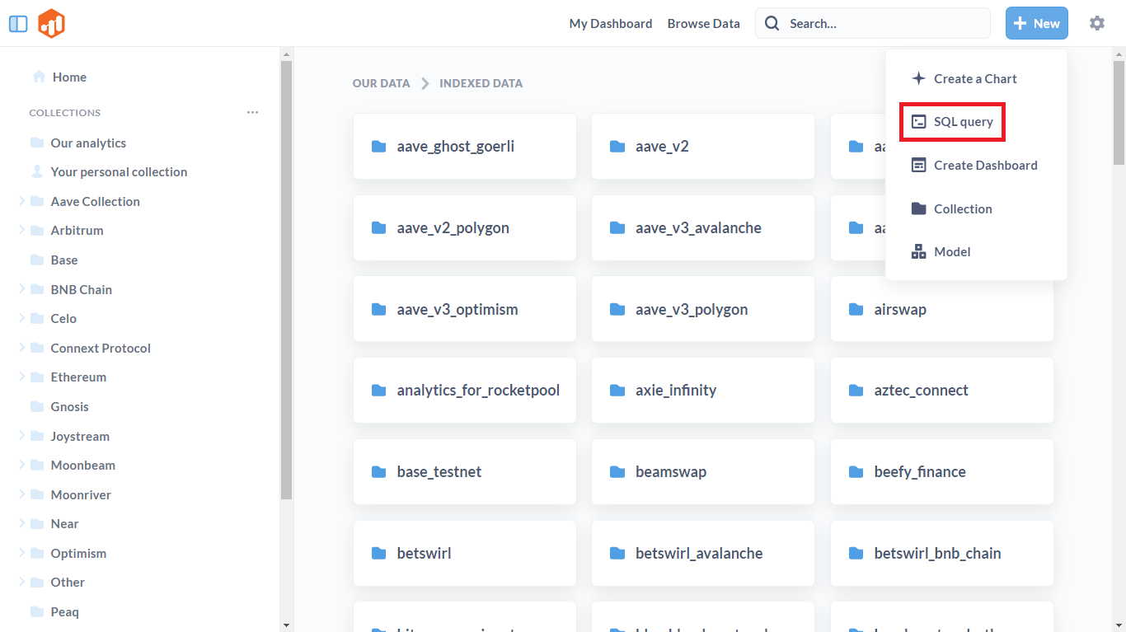Click INDEXED DATA breadcrumb
The height and width of the screenshot is (632, 1126).
(481, 83)
